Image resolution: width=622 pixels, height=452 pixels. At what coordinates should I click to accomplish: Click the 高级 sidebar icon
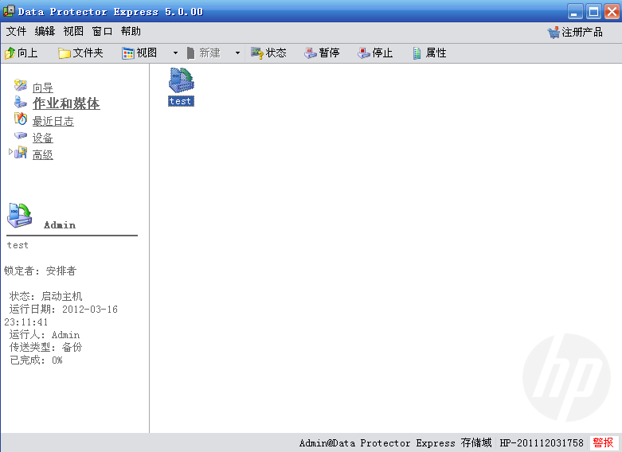(x=21, y=152)
